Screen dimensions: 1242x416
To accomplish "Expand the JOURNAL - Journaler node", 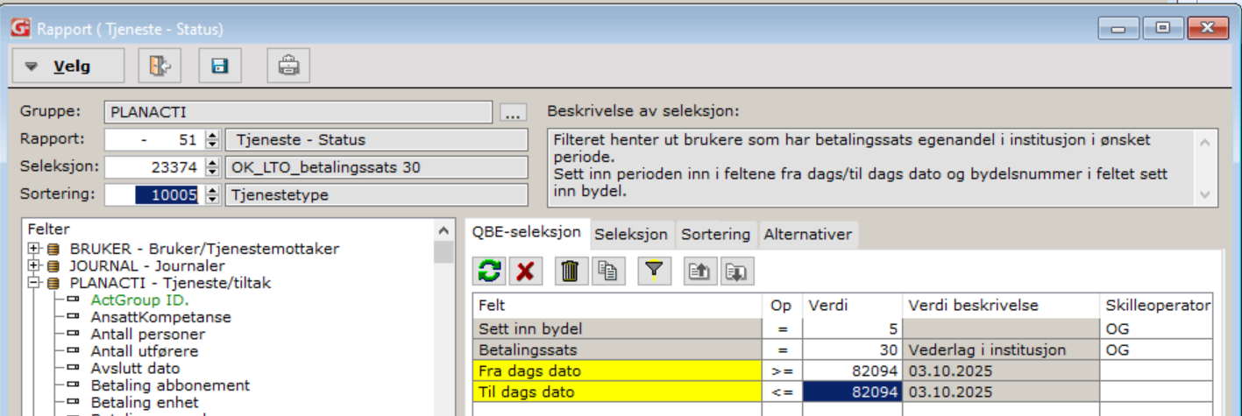I will click(x=35, y=265).
